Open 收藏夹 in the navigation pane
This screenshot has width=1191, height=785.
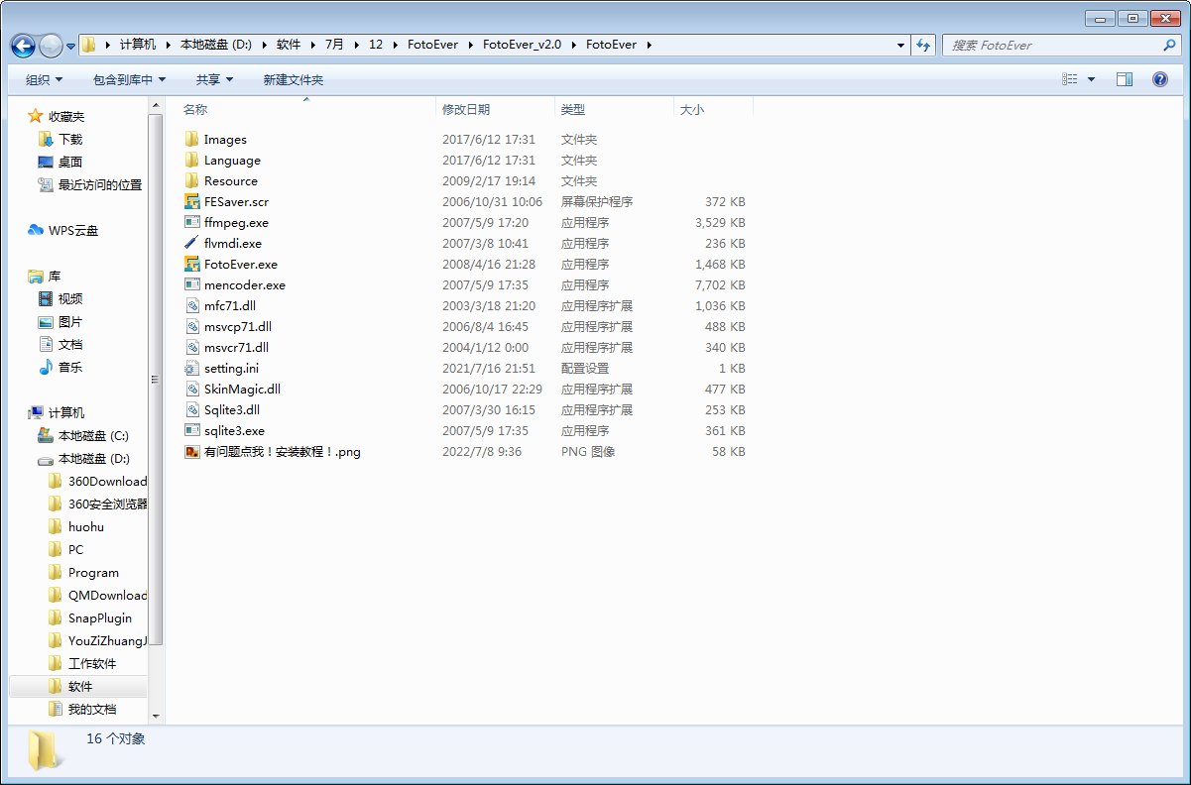(x=66, y=116)
